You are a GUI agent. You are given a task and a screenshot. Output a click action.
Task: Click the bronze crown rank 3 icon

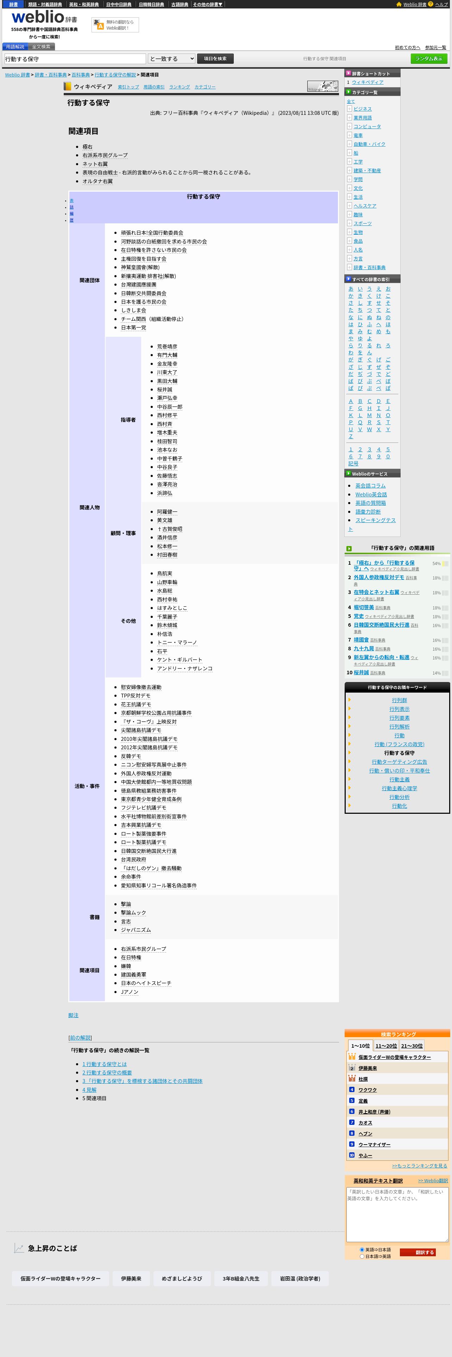pyautogui.click(x=352, y=1078)
